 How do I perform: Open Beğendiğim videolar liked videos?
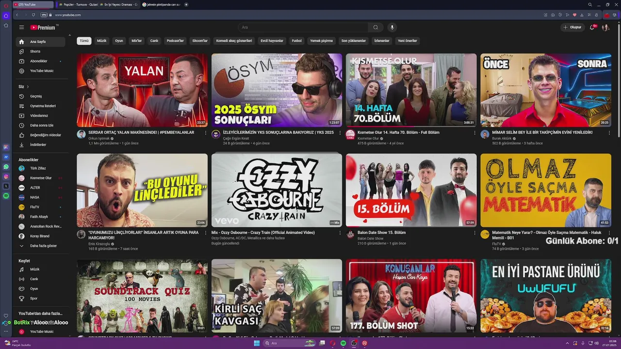pos(40,135)
